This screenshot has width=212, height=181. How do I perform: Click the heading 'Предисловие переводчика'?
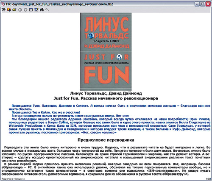click(106, 140)
